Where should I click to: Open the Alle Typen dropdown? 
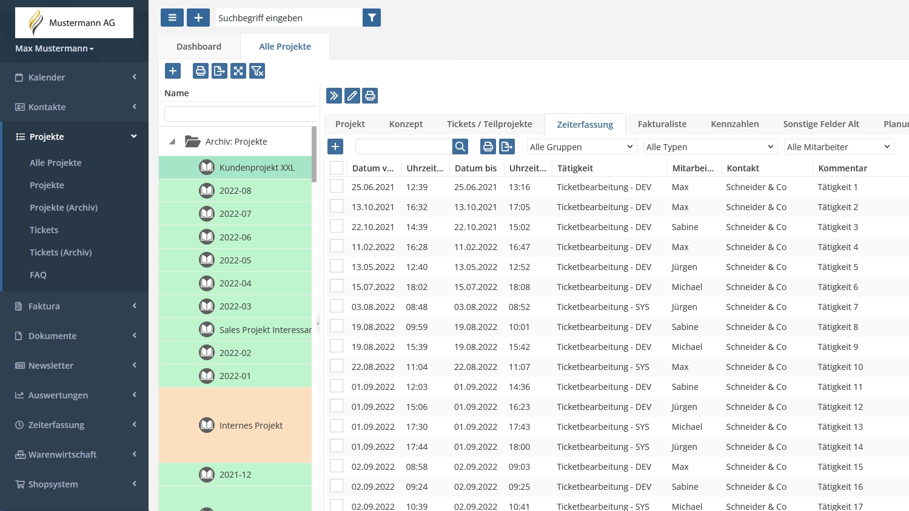(710, 147)
